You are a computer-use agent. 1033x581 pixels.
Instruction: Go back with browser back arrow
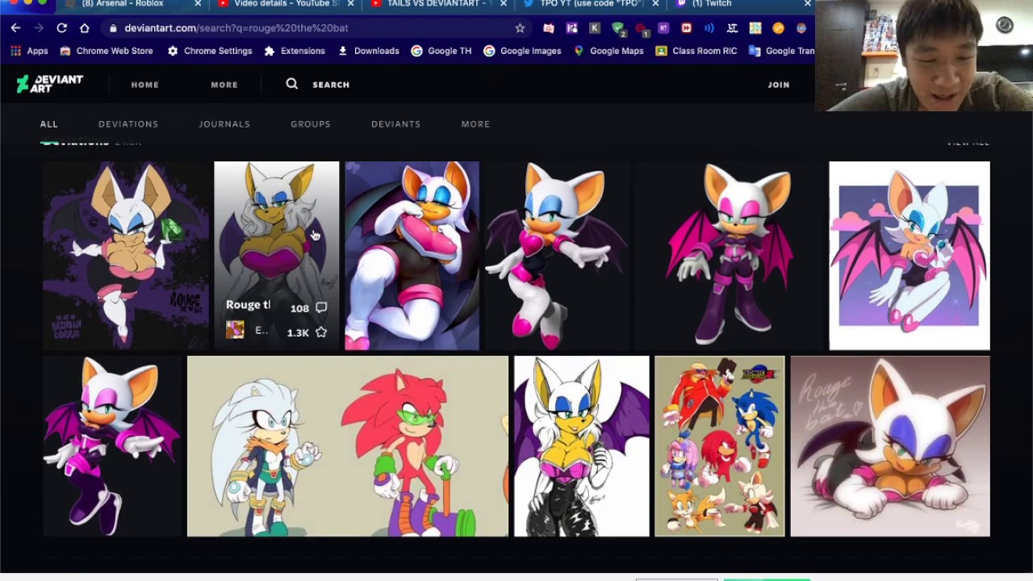coord(15,27)
